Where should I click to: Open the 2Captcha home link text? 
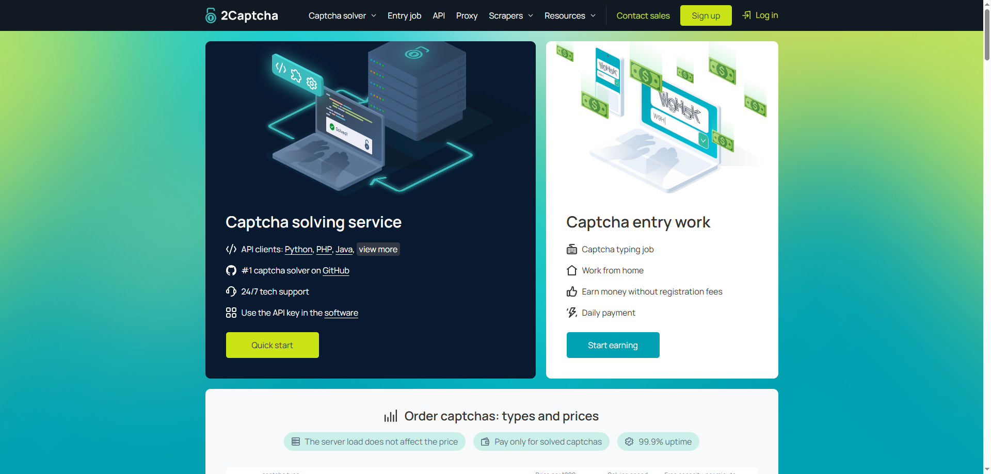(x=249, y=15)
